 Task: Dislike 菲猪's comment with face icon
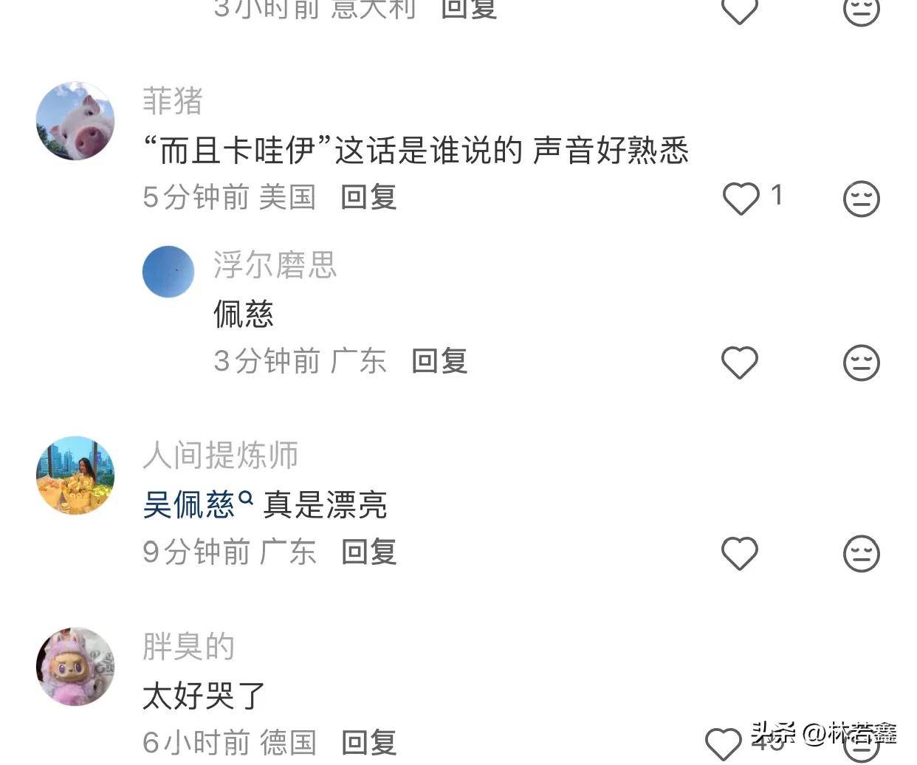click(861, 198)
